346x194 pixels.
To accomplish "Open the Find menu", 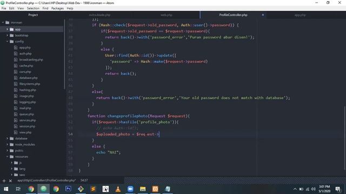I will (x=45, y=9).
